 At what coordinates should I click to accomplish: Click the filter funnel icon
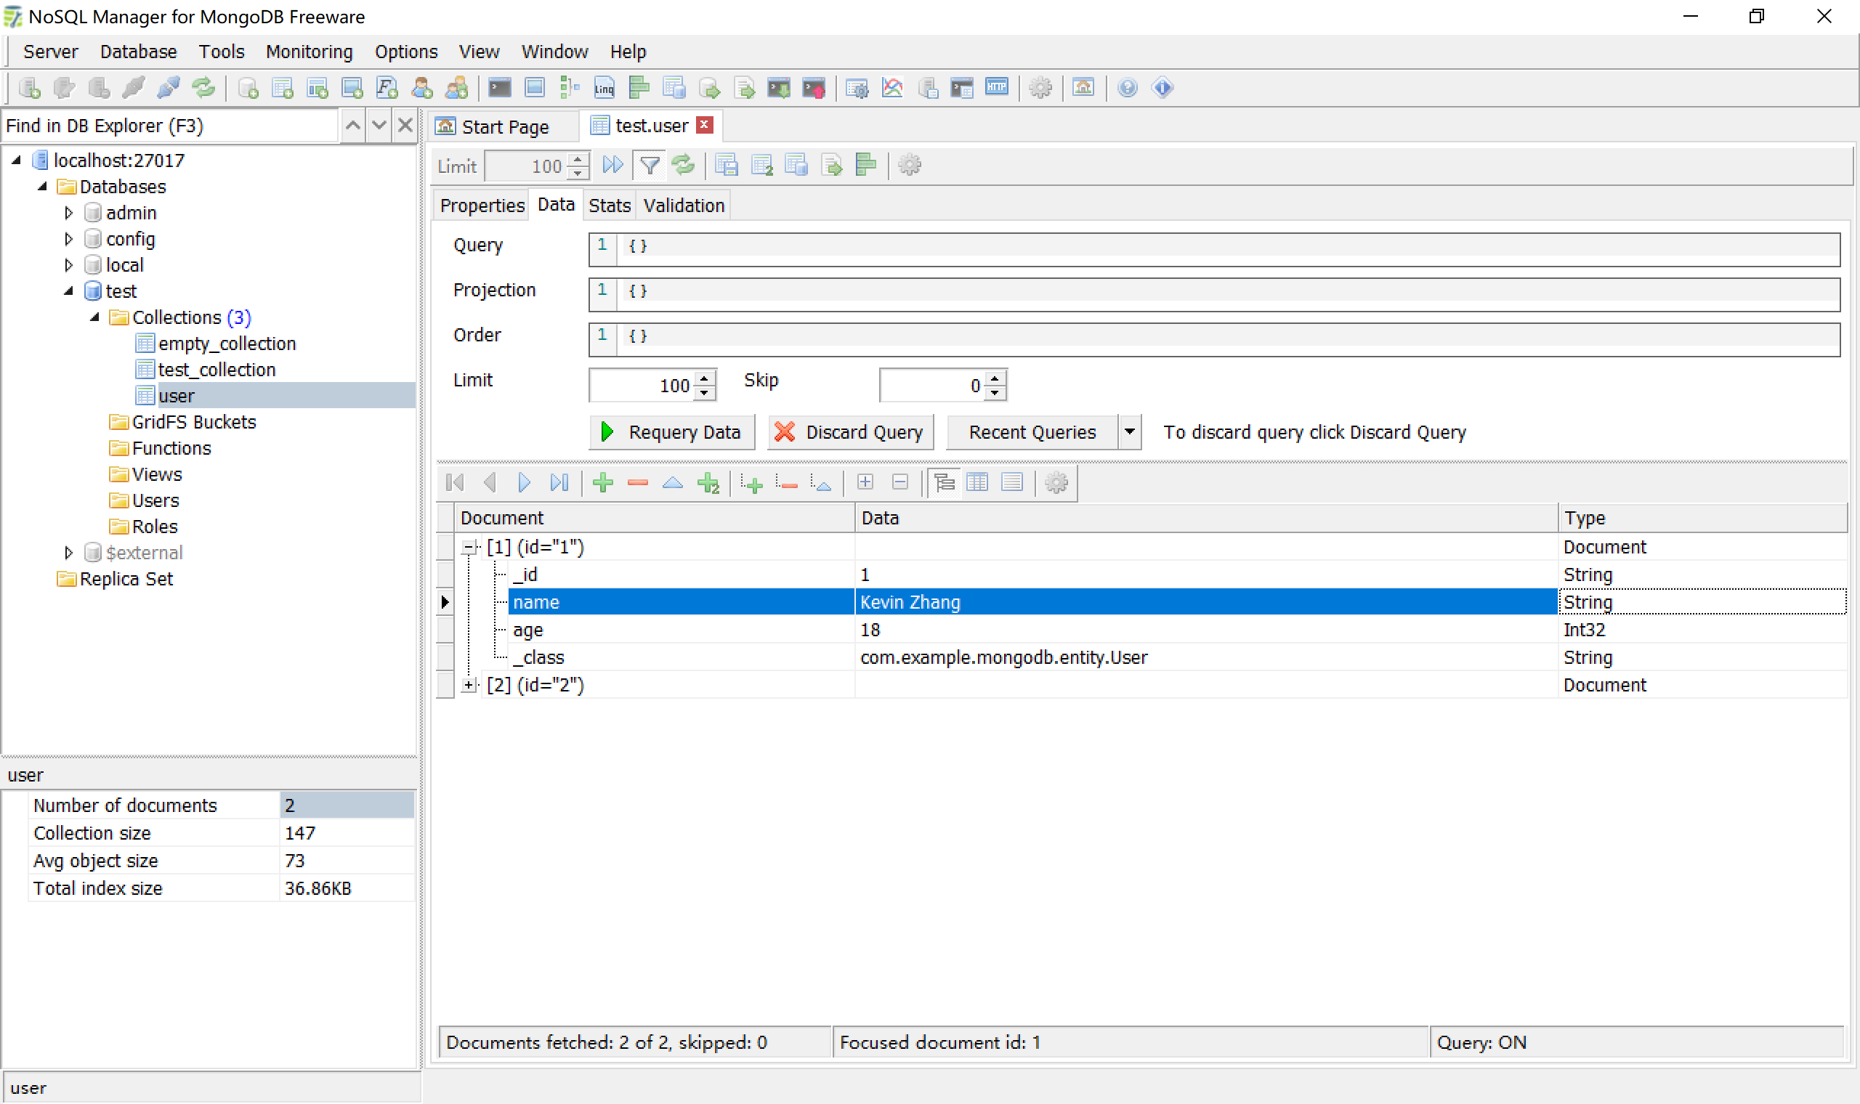(x=650, y=165)
